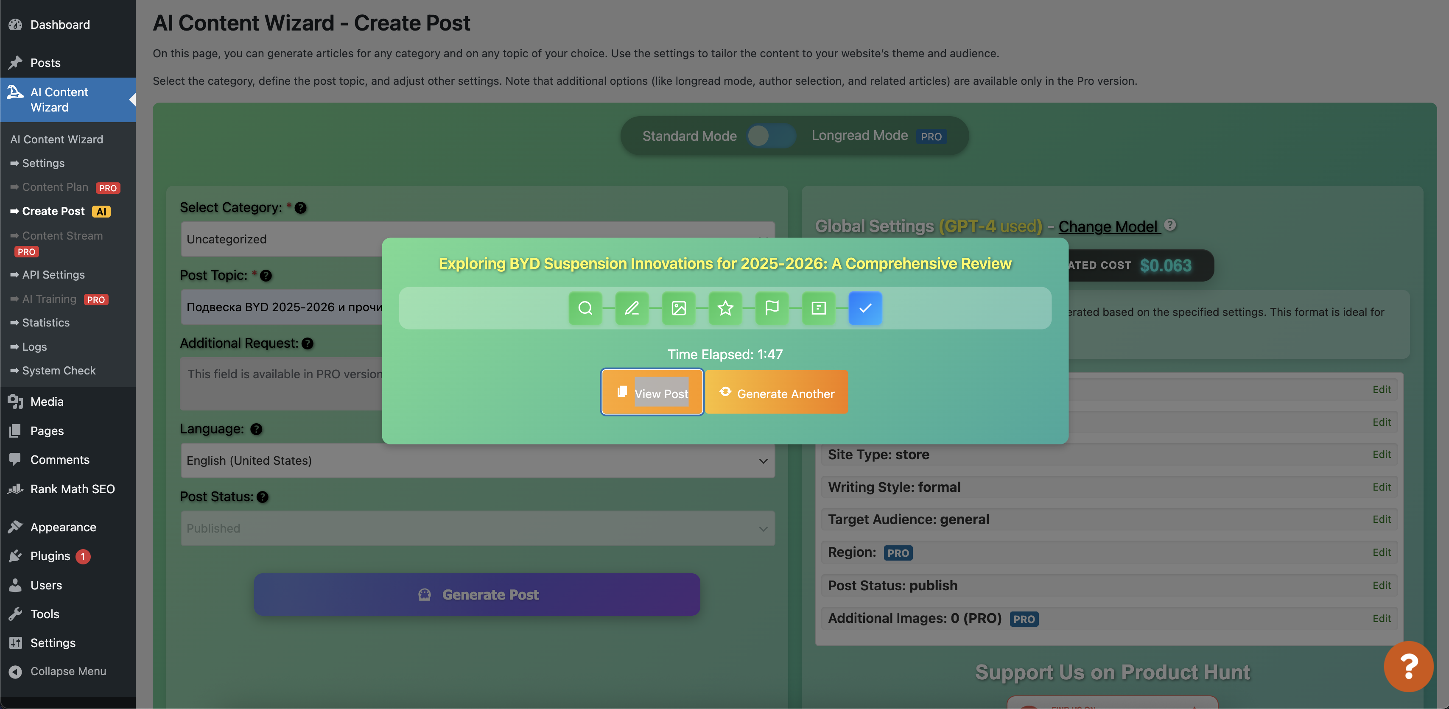Click the Pages icon in the sidebar
Screen dimensions: 1449x709
tap(15, 431)
